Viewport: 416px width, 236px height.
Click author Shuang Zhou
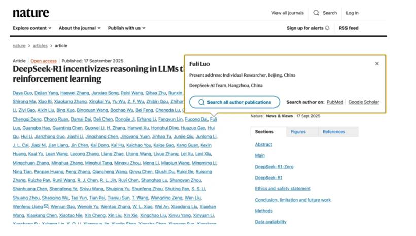(x=26, y=198)
